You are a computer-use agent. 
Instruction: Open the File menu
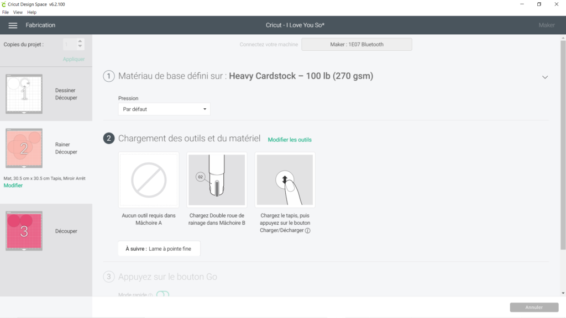[6, 12]
